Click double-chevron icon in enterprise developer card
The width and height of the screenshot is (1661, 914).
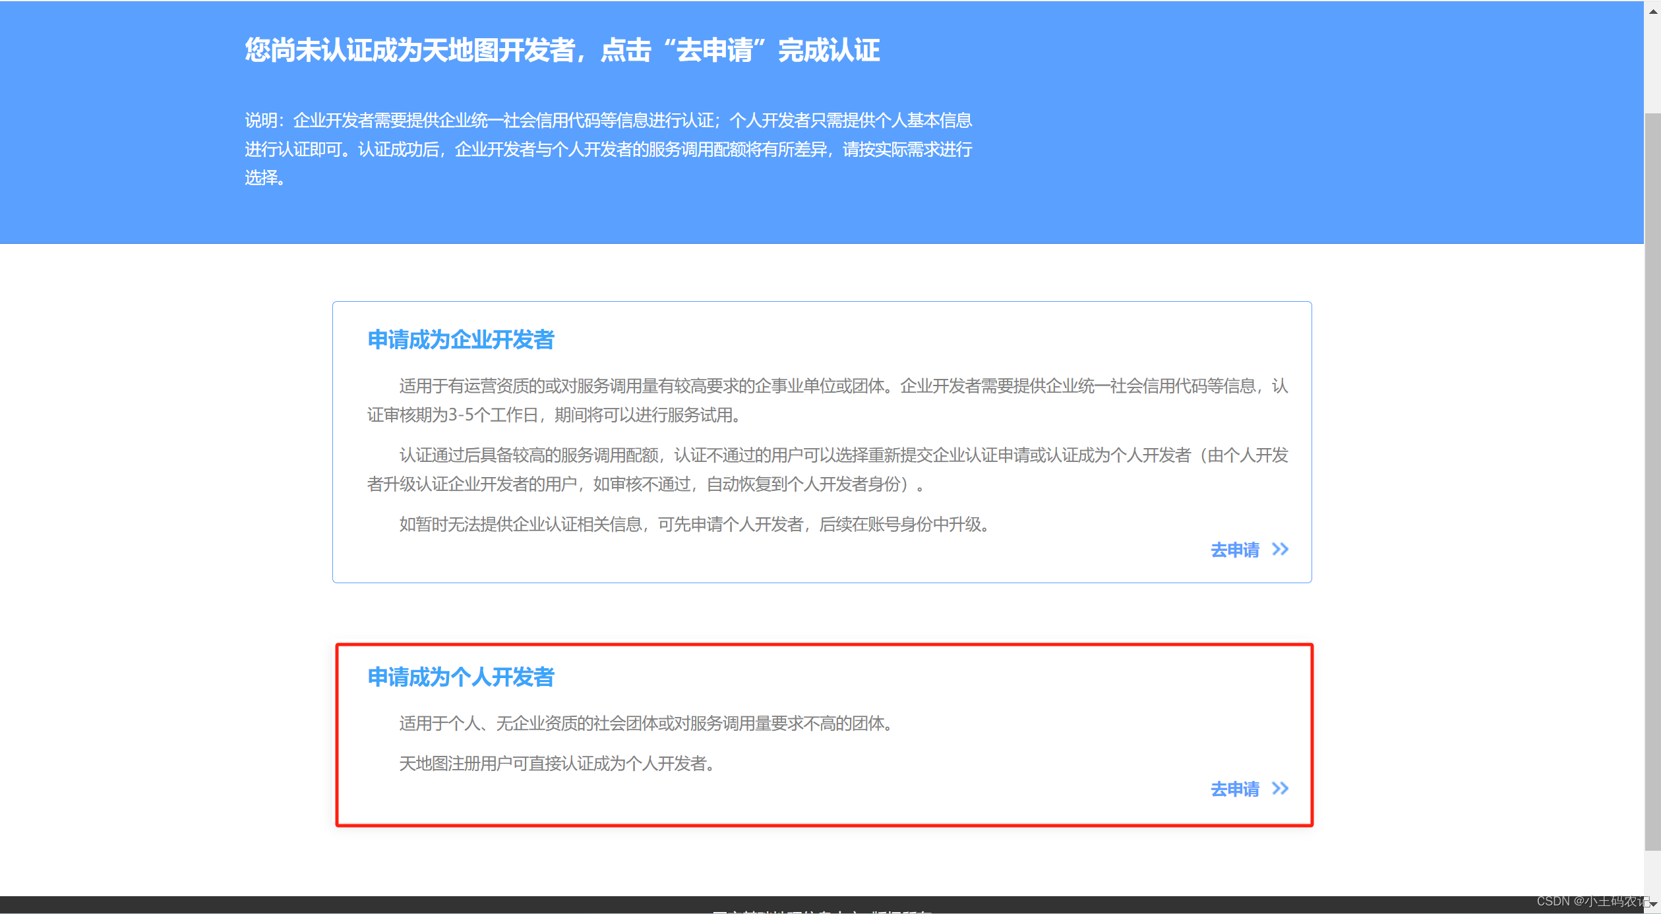click(1280, 549)
